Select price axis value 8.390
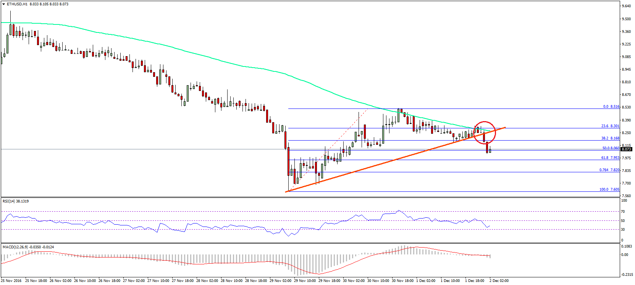 (x=626, y=120)
